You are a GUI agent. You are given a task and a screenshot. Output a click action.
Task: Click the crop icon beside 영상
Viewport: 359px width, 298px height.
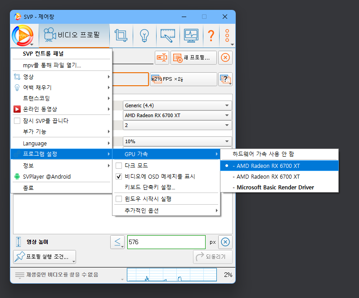pyautogui.click(x=17, y=77)
